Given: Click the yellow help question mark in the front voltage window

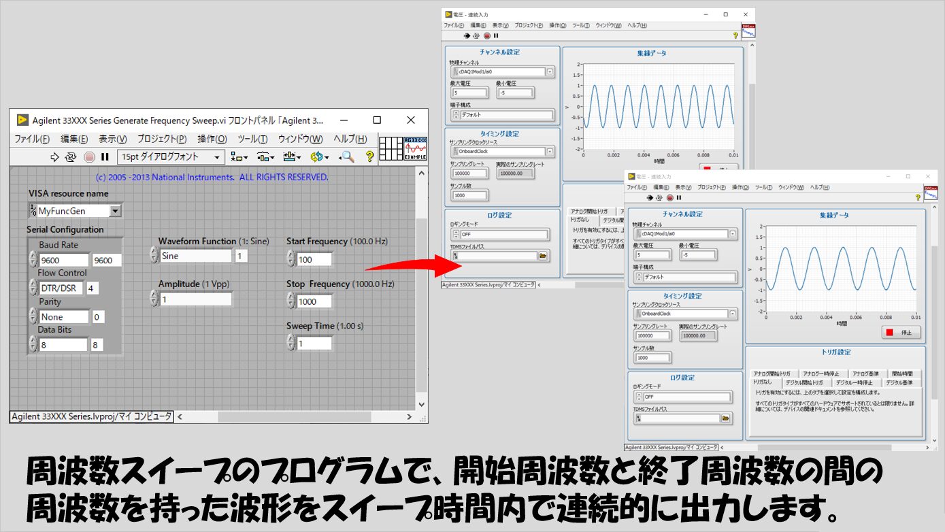Looking at the screenshot, I should pyautogui.click(x=919, y=197).
